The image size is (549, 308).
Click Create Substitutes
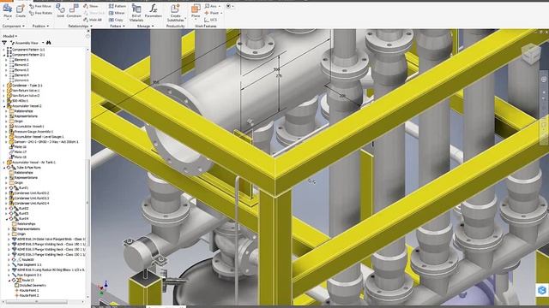pyautogui.click(x=175, y=13)
